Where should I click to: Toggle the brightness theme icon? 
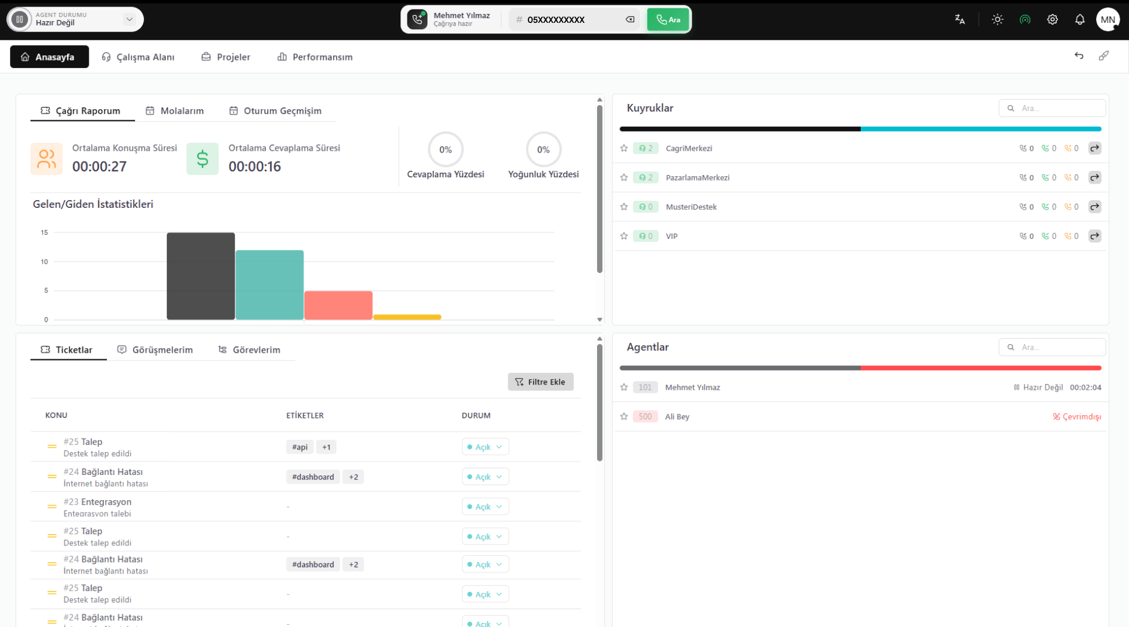point(997,19)
